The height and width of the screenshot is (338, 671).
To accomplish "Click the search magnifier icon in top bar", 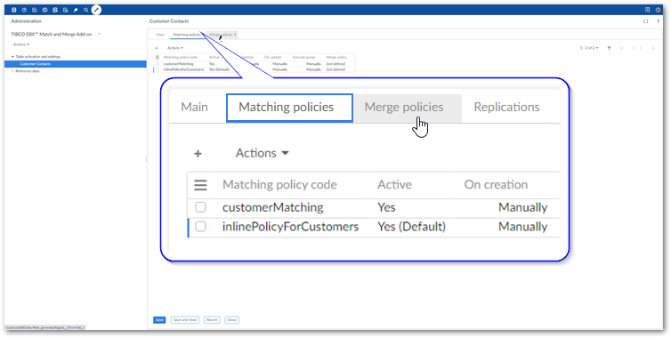I will [86, 10].
